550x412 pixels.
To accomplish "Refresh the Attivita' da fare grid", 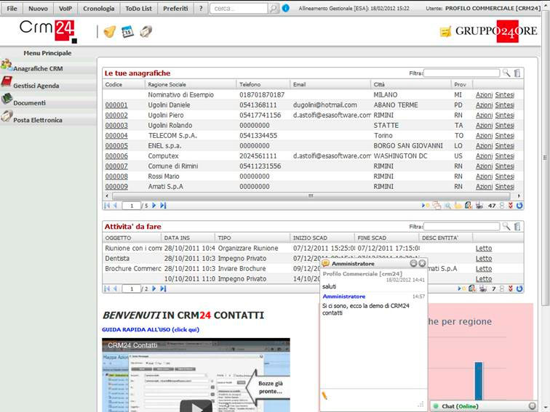I will 519,288.
